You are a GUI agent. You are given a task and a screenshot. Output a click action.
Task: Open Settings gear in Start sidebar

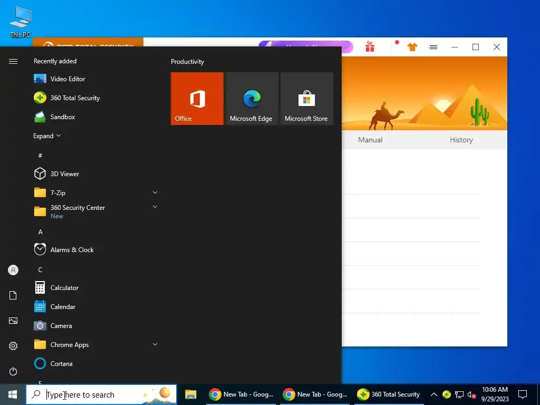(13, 346)
